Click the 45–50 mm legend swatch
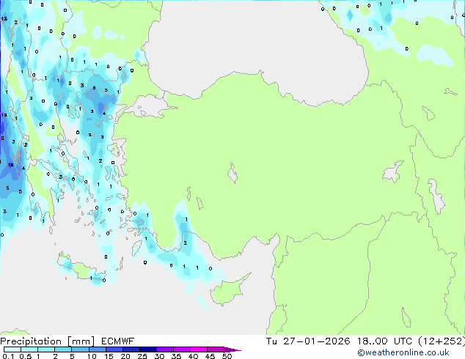This screenshot has width=465, height=359. point(216,349)
